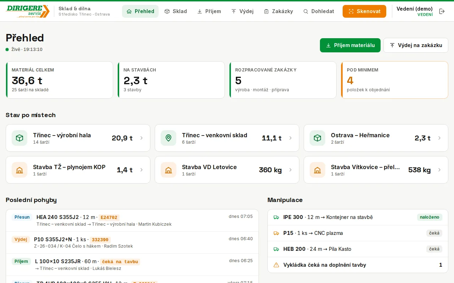Click the building icon on Stavba VD Letovice
The image size is (454, 283).
click(168, 170)
